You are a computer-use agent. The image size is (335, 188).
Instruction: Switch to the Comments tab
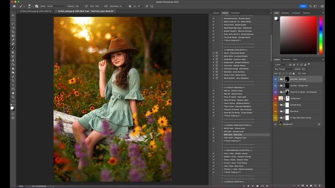[235, 13]
